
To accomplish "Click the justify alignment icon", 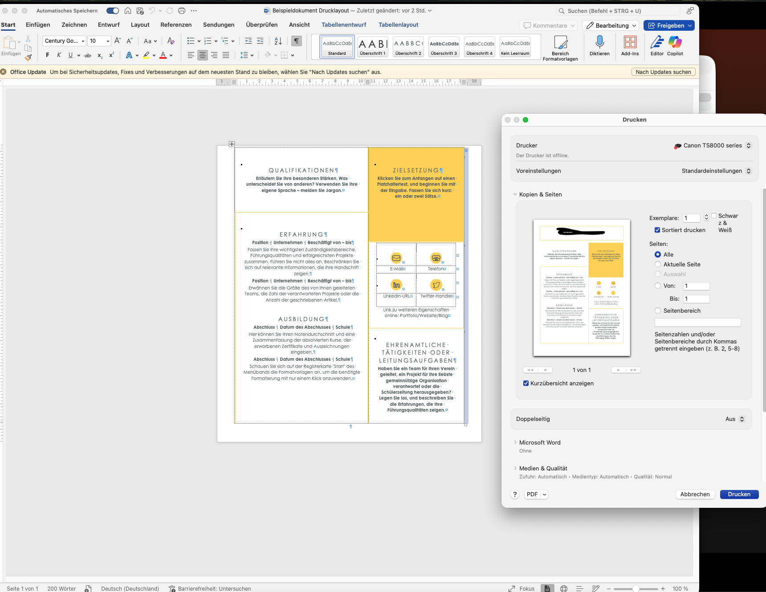I will (x=226, y=55).
